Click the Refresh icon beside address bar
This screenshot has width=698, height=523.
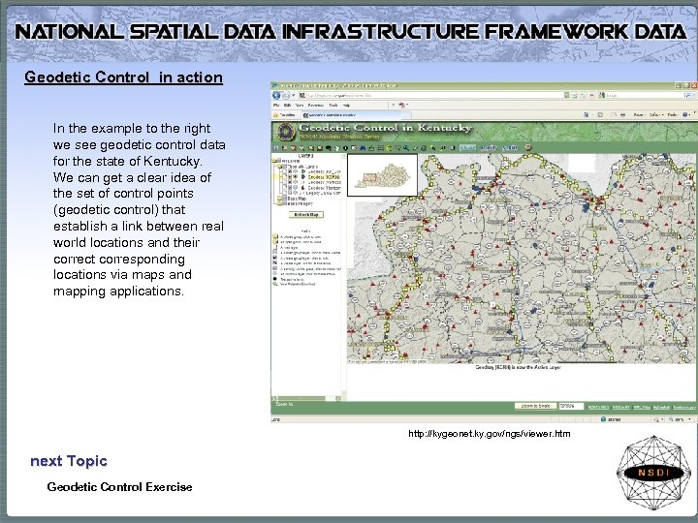click(x=583, y=95)
